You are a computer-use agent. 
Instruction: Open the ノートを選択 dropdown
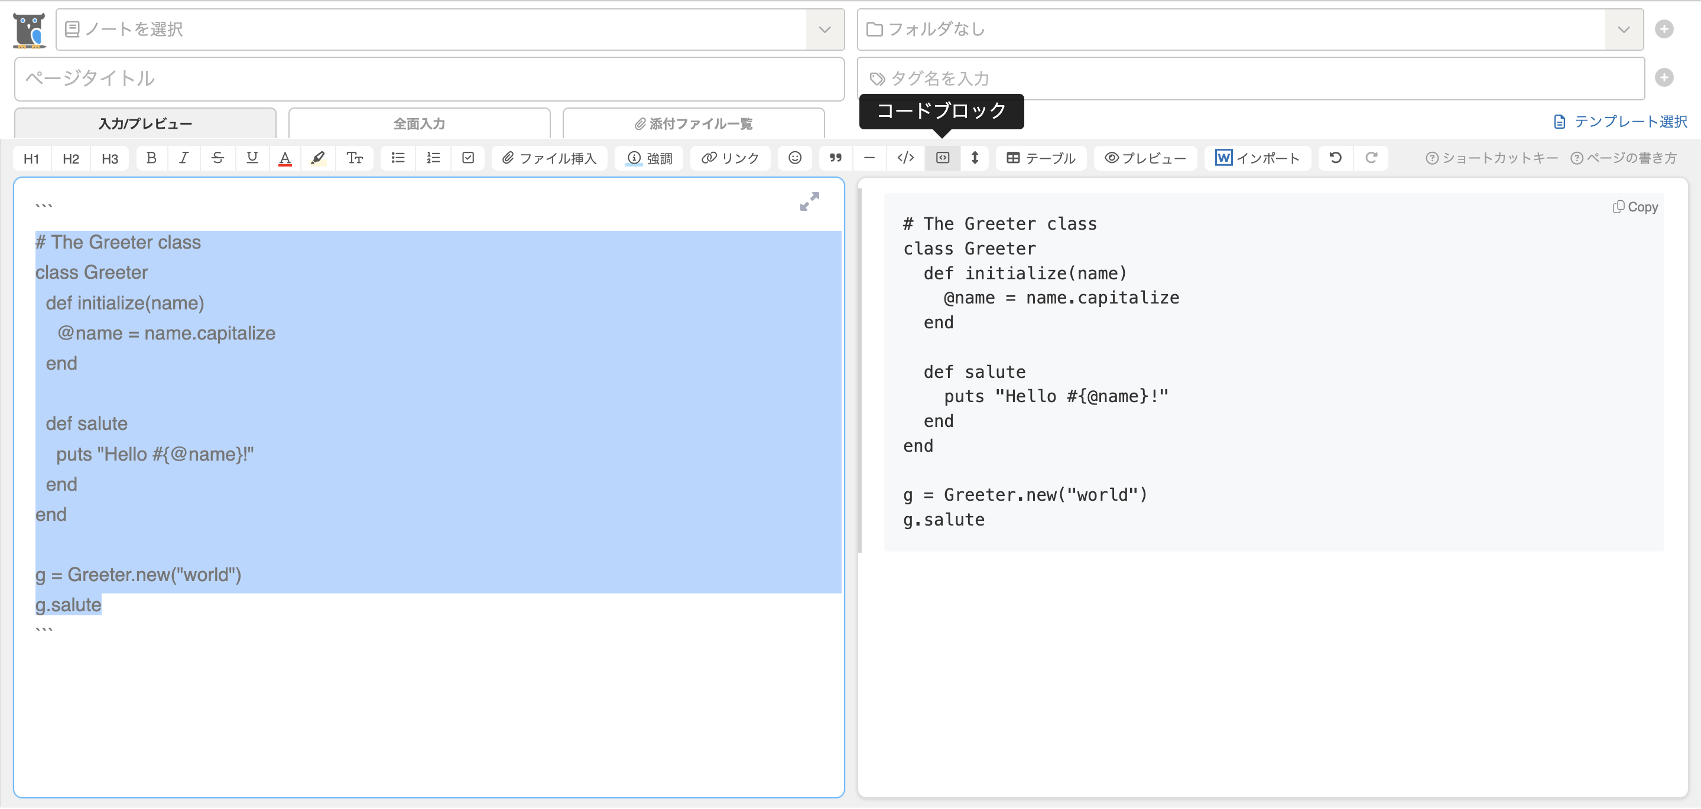coord(823,29)
